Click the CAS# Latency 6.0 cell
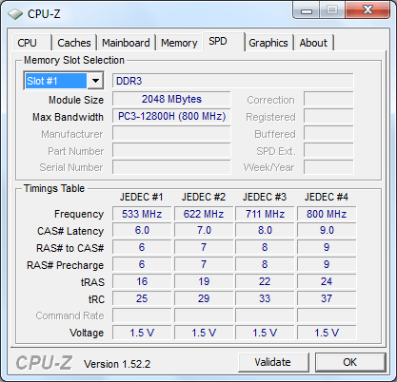 tap(142, 230)
